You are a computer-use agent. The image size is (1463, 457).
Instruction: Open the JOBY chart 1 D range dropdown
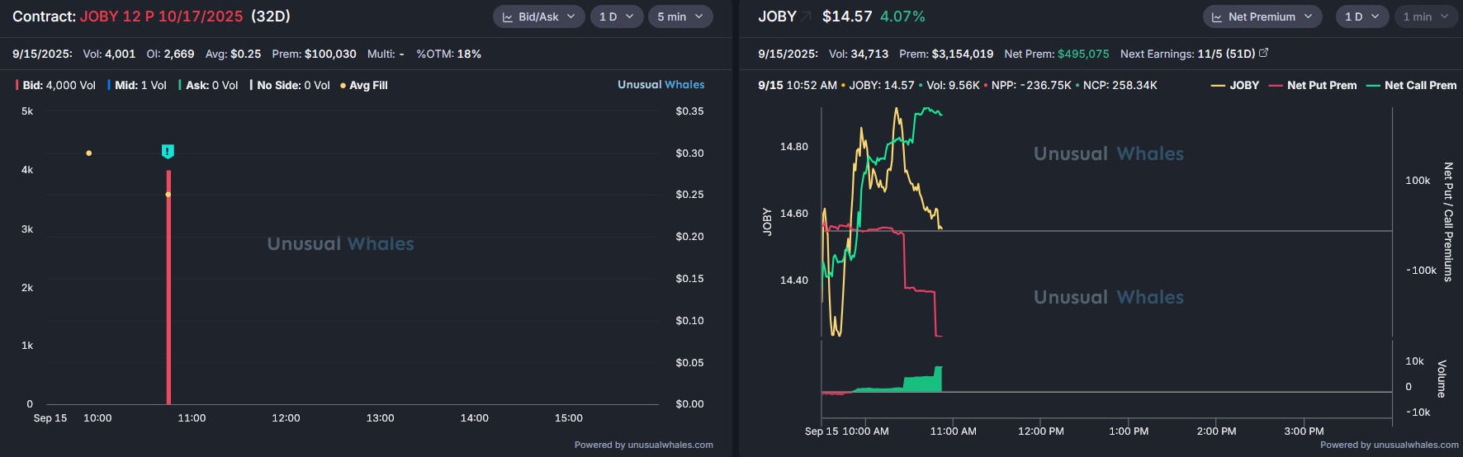[x=1362, y=16]
